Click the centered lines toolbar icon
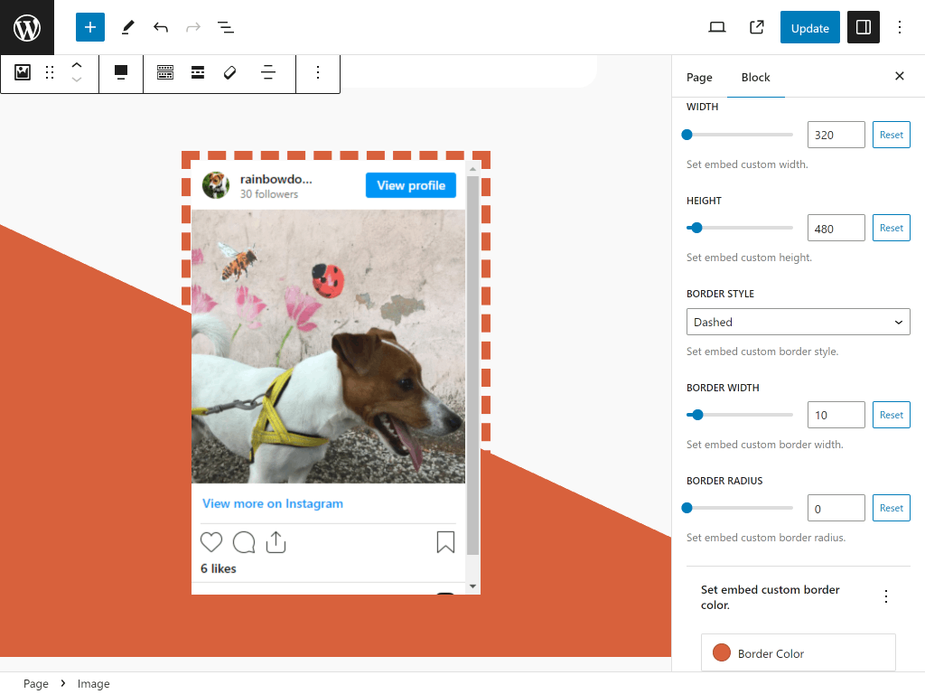Viewport: 925px width, 694px height. coord(267,72)
